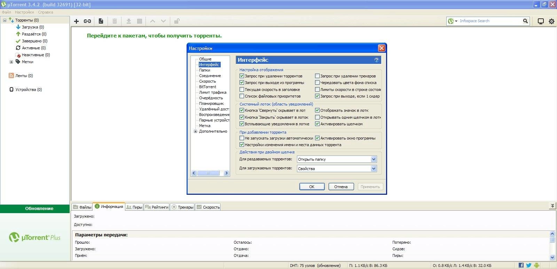Toggle Запрос при выходе из программы
Screen dimensions: 557x269
pyautogui.click(x=242, y=83)
